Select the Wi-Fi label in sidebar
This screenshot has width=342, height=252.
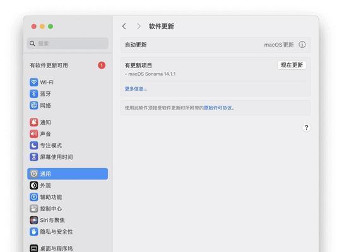tap(47, 83)
